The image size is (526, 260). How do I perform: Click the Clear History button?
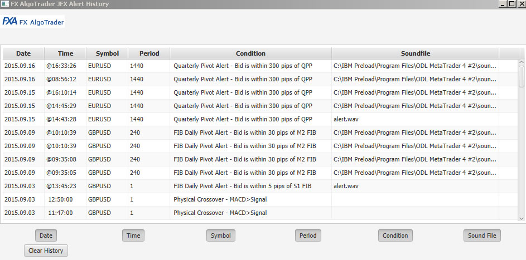[46, 251]
